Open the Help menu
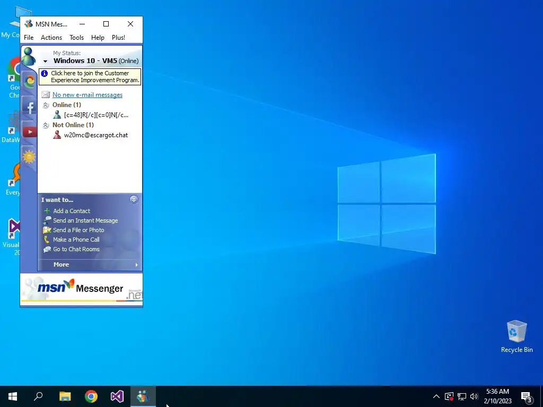Image resolution: width=543 pixels, height=407 pixels. 98,38
